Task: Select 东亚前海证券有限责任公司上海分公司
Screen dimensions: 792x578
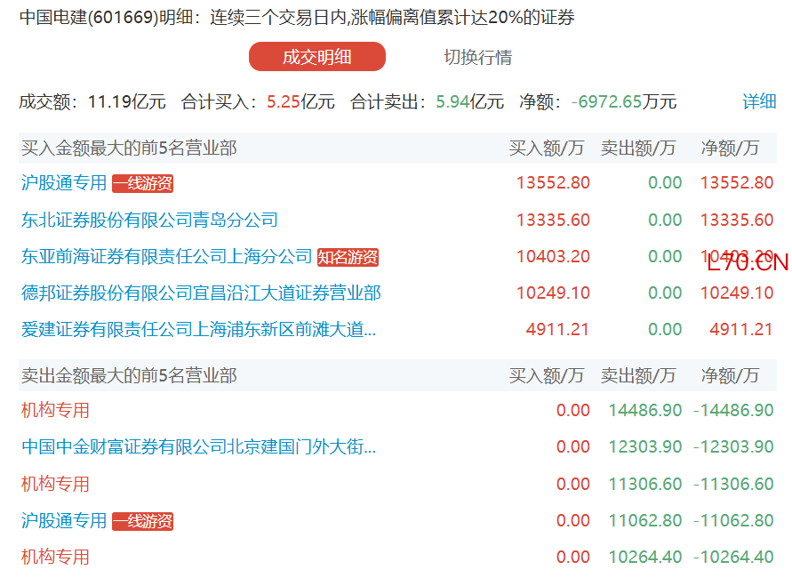Action: tap(166, 257)
